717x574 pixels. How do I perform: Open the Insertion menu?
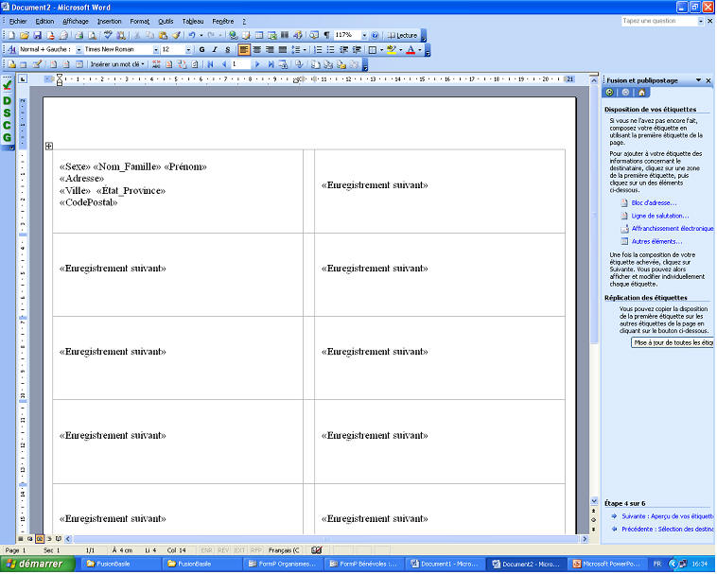pyautogui.click(x=110, y=22)
